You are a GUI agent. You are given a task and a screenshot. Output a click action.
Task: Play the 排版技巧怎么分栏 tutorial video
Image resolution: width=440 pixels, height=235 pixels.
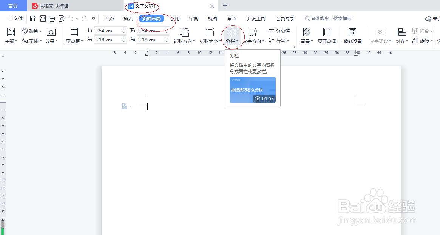click(252, 90)
